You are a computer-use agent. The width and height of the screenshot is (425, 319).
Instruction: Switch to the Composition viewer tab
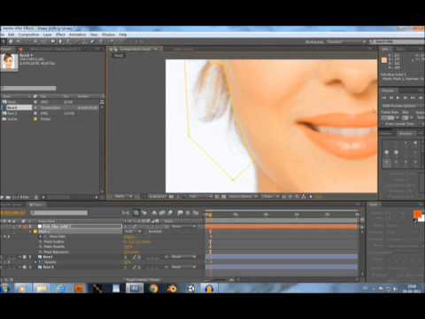135,49
